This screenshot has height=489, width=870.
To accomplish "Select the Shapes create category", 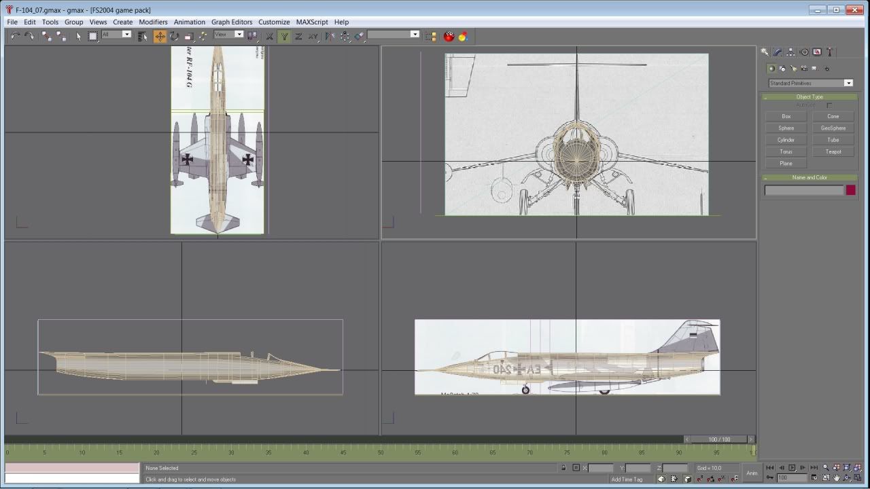I will [x=782, y=68].
